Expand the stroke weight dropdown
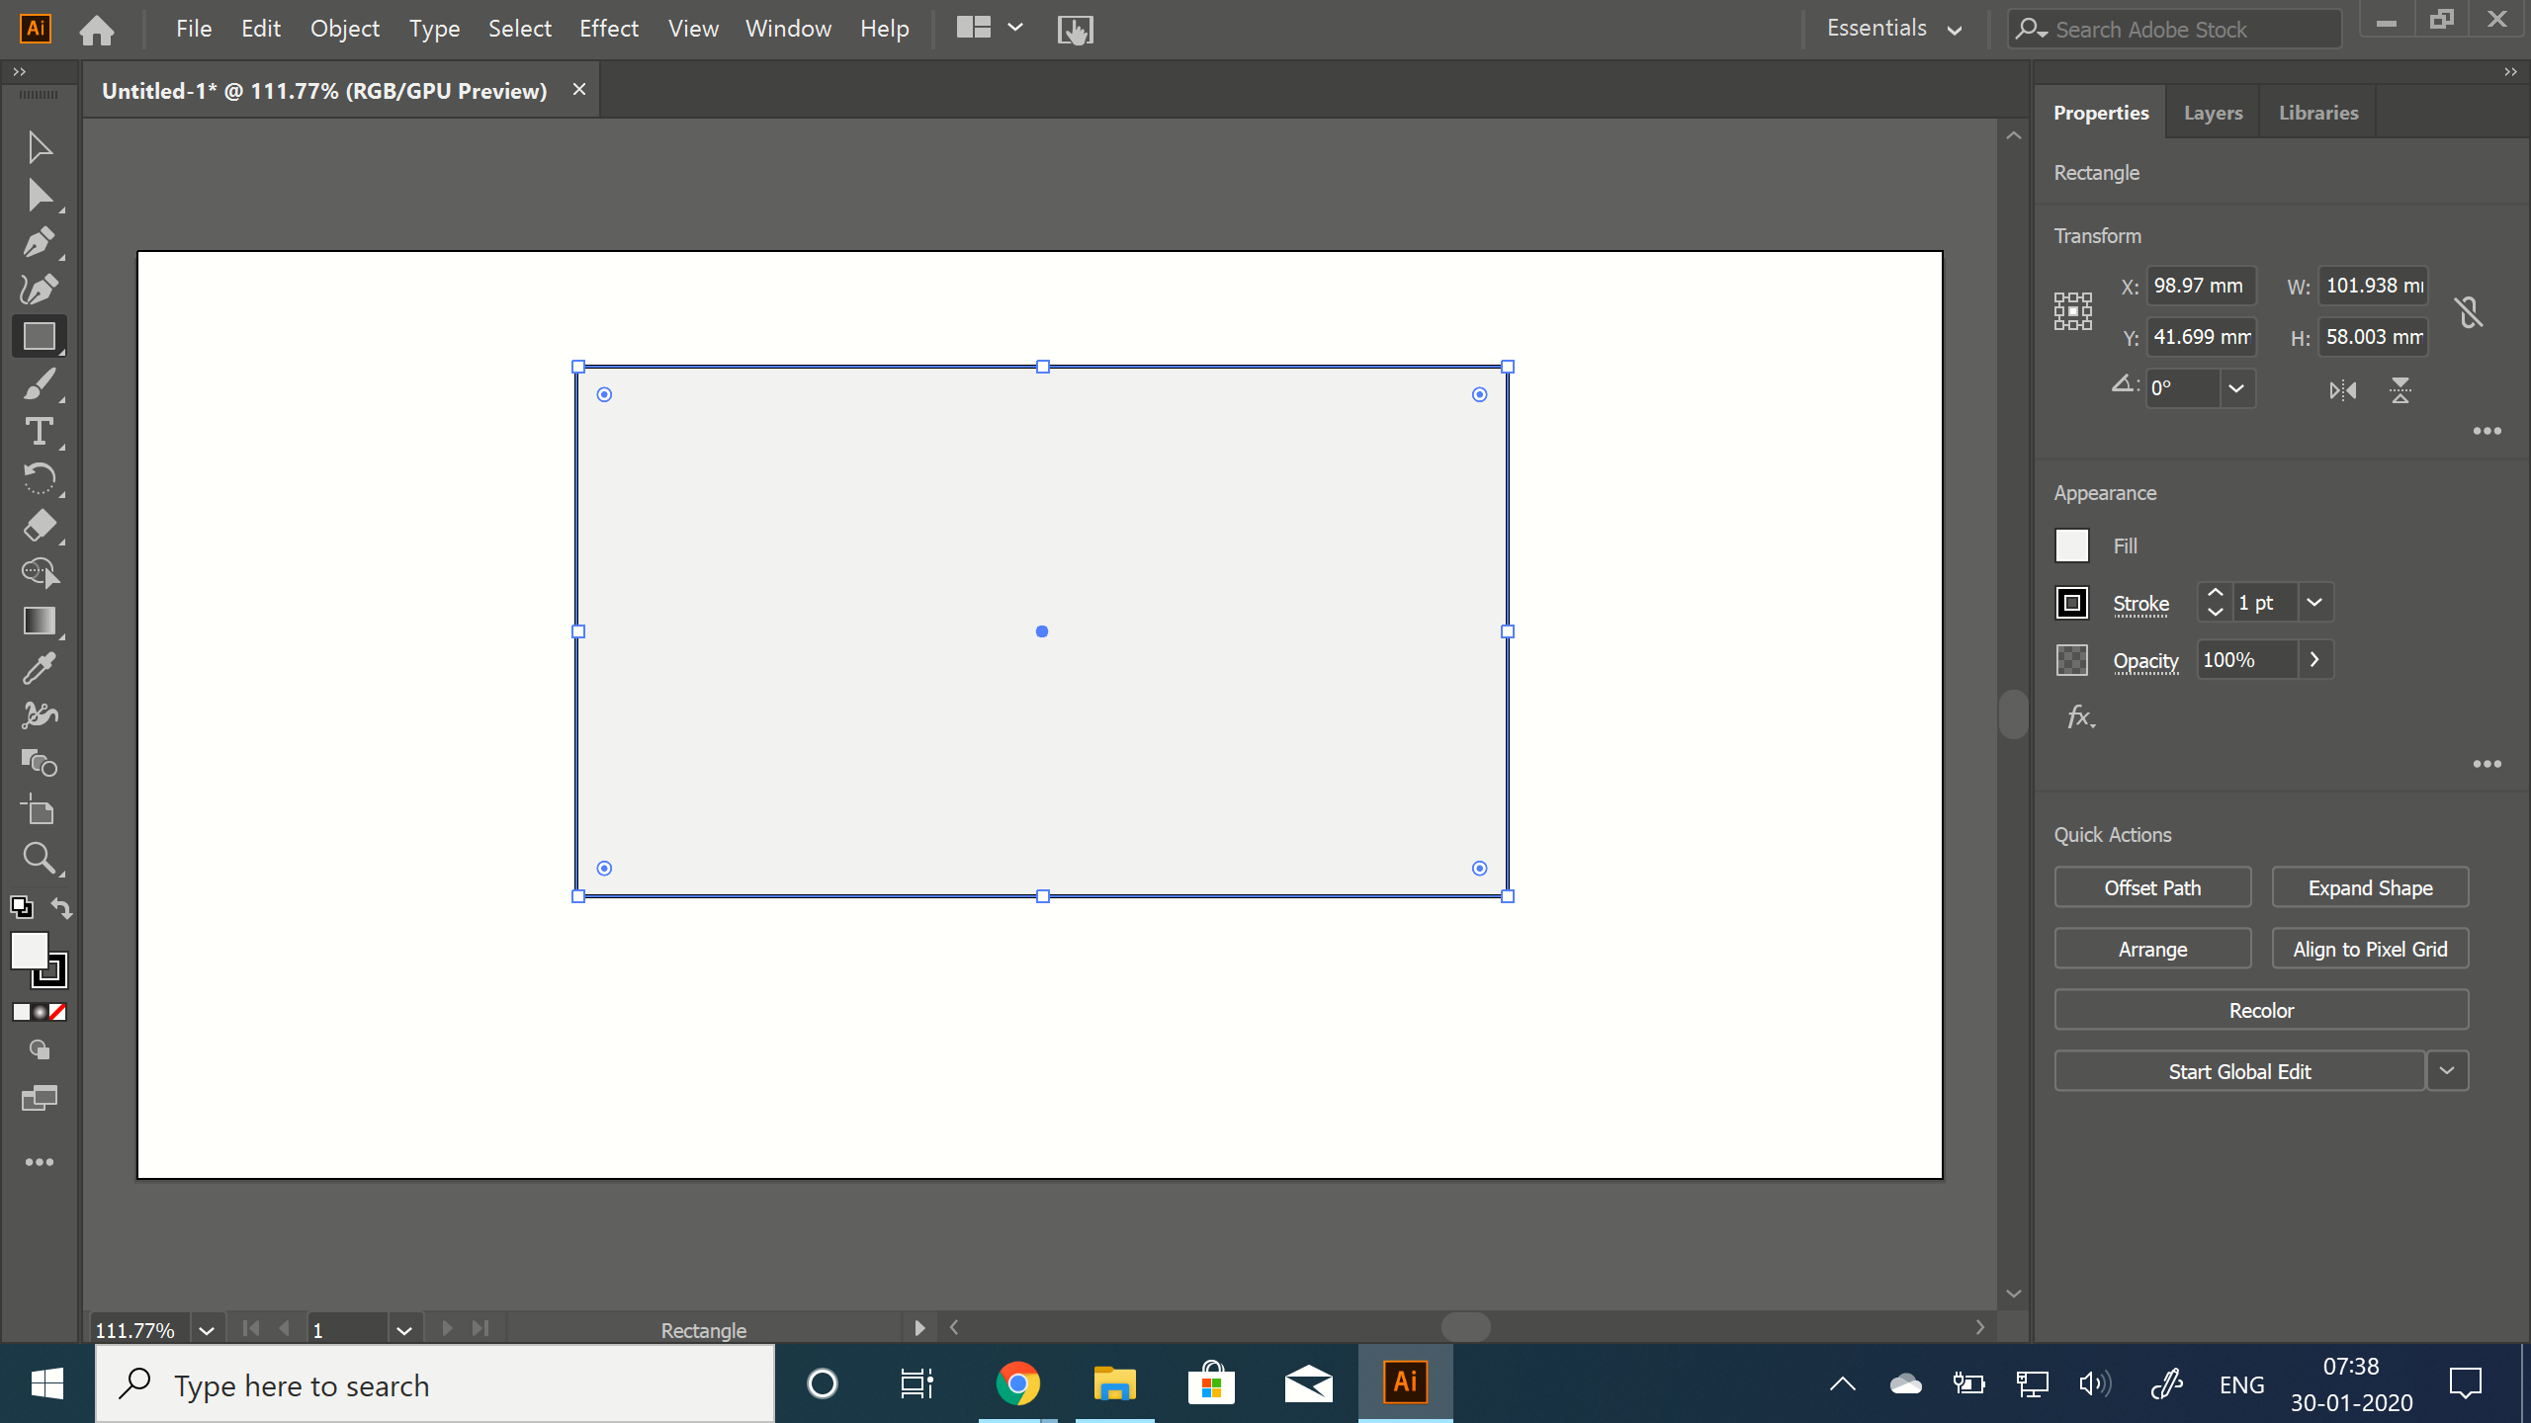Image resolution: width=2531 pixels, height=1423 pixels. 2314,602
